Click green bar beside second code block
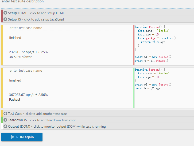Screen dimensions: 194x146 tap(134, 88)
